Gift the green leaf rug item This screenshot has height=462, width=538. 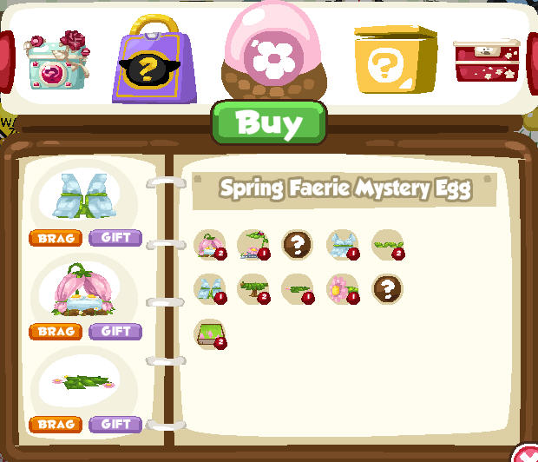point(115,424)
